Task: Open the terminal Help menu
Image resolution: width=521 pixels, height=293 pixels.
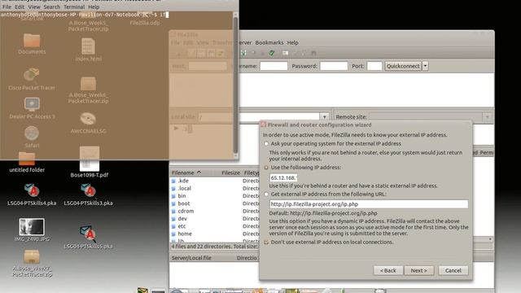Action: pos(94,7)
